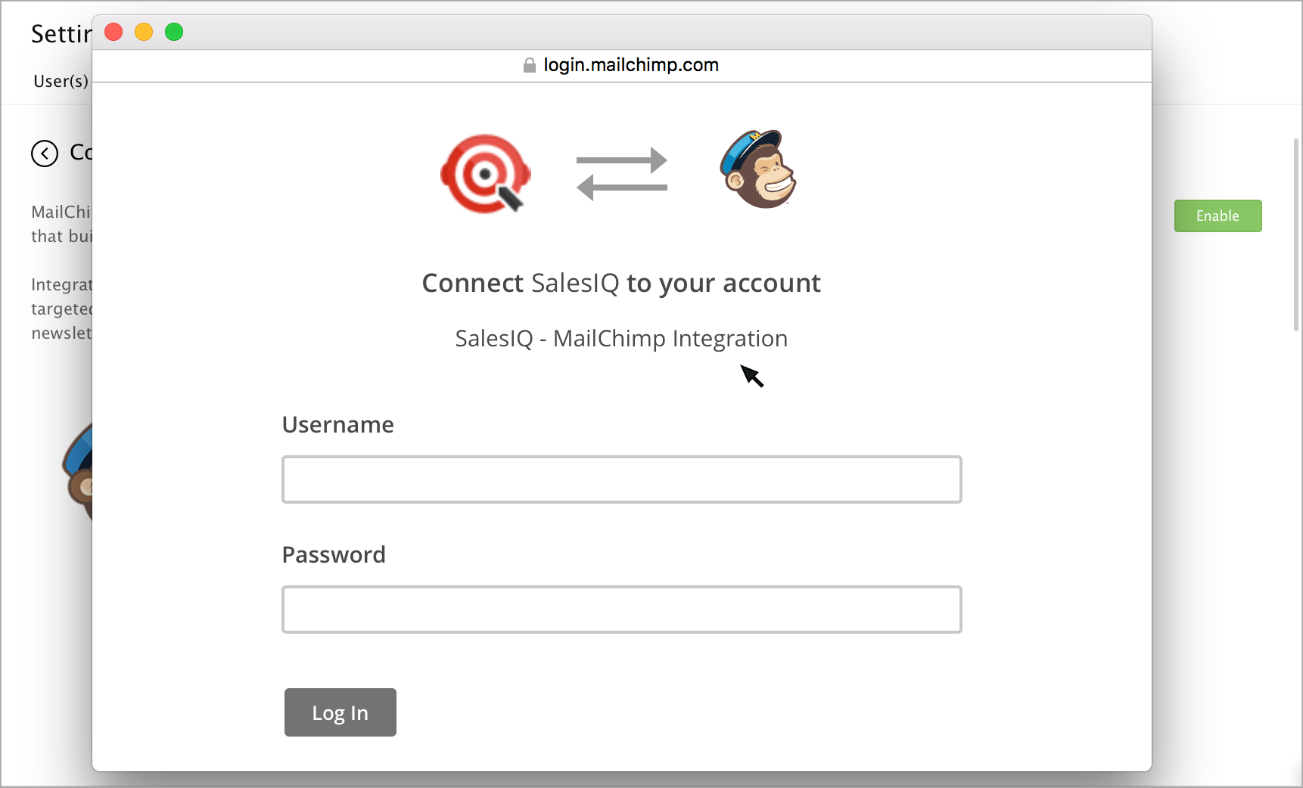This screenshot has width=1303, height=788.
Task: Click the background page scrollbar
Action: [1296, 234]
